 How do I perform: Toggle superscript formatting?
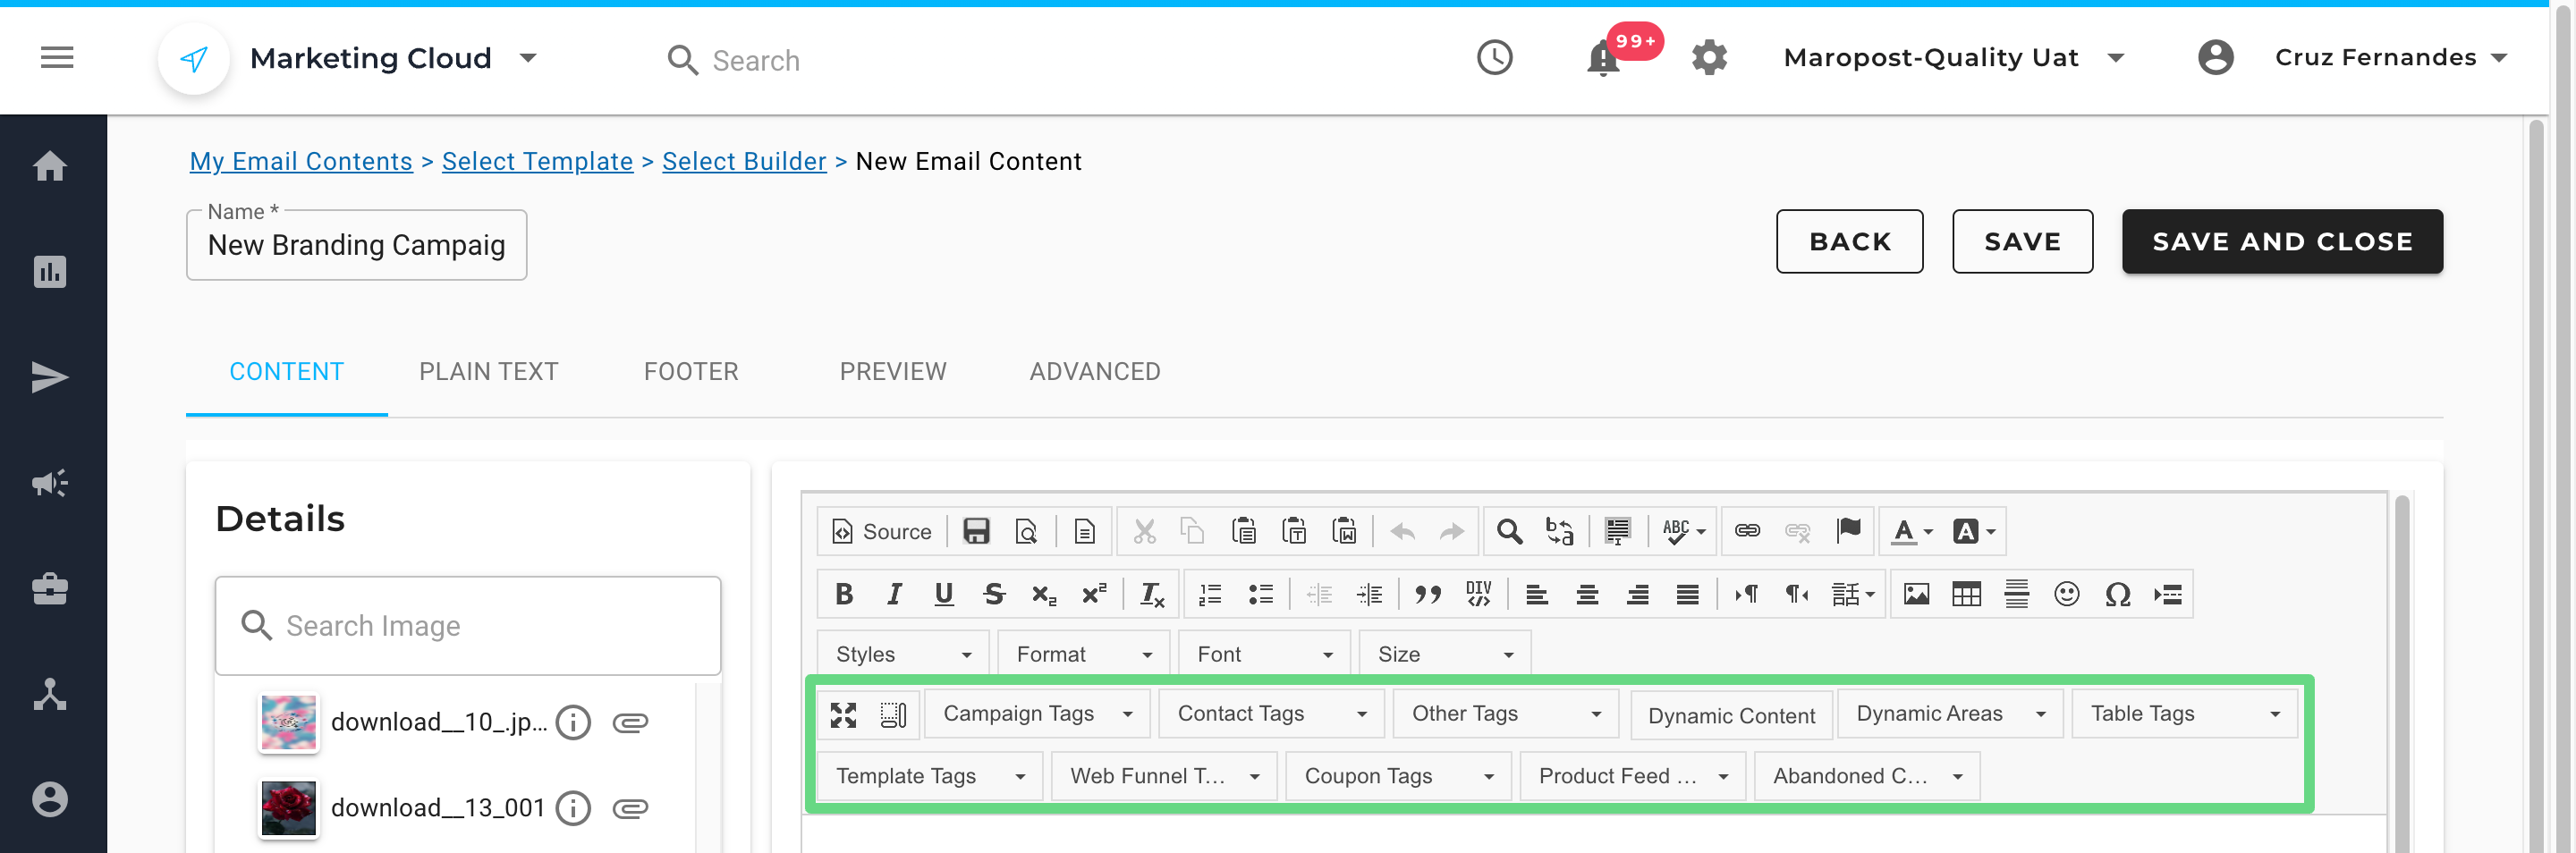pos(1093,595)
